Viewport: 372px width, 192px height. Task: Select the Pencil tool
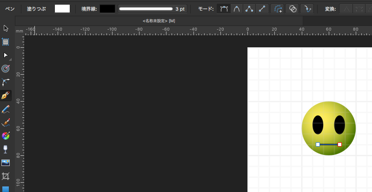[6, 109]
